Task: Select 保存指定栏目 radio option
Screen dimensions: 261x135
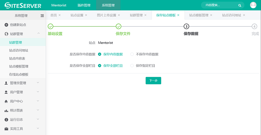Action: tap(132, 66)
